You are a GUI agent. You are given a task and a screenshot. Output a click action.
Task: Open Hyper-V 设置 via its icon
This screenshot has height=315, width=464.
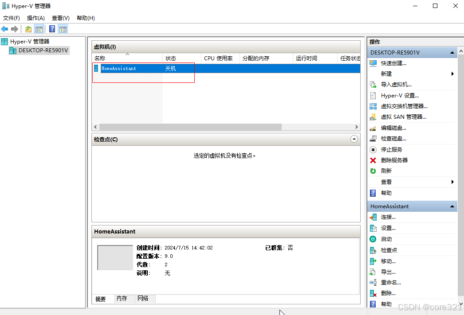[x=373, y=96]
